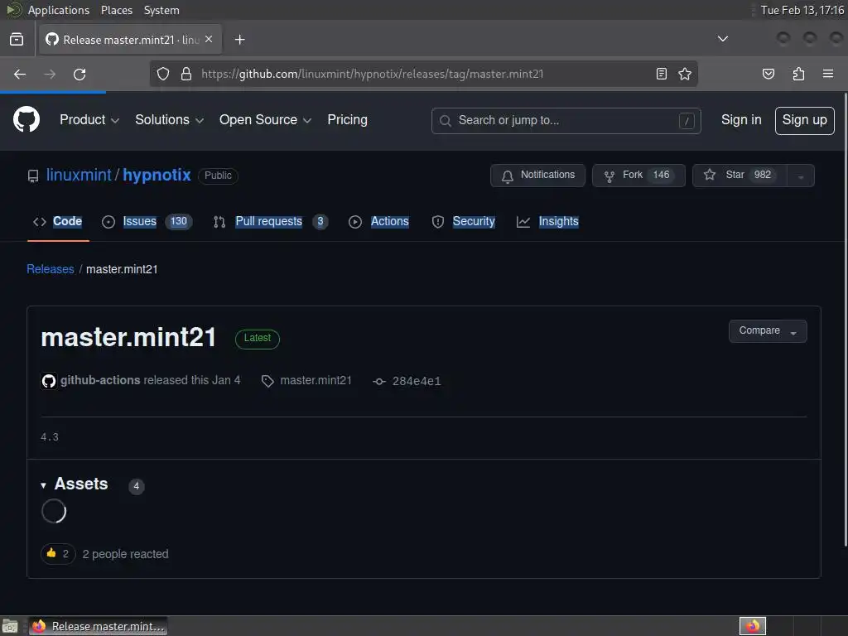Click the Issues count badge 130
This screenshot has width=848, height=636.
pyautogui.click(x=179, y=222)
